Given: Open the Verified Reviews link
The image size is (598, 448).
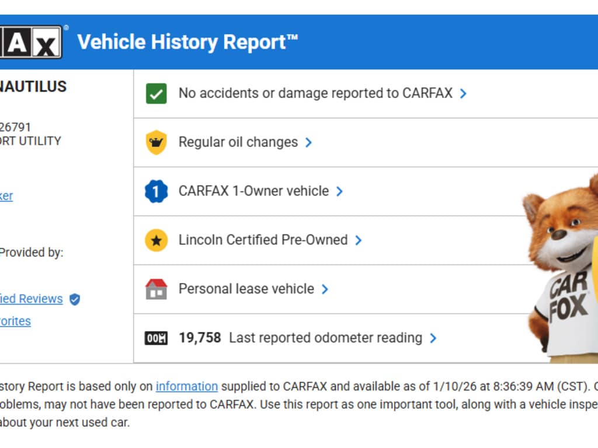Looking at the screenshot, I should click(x=31, y=299).
